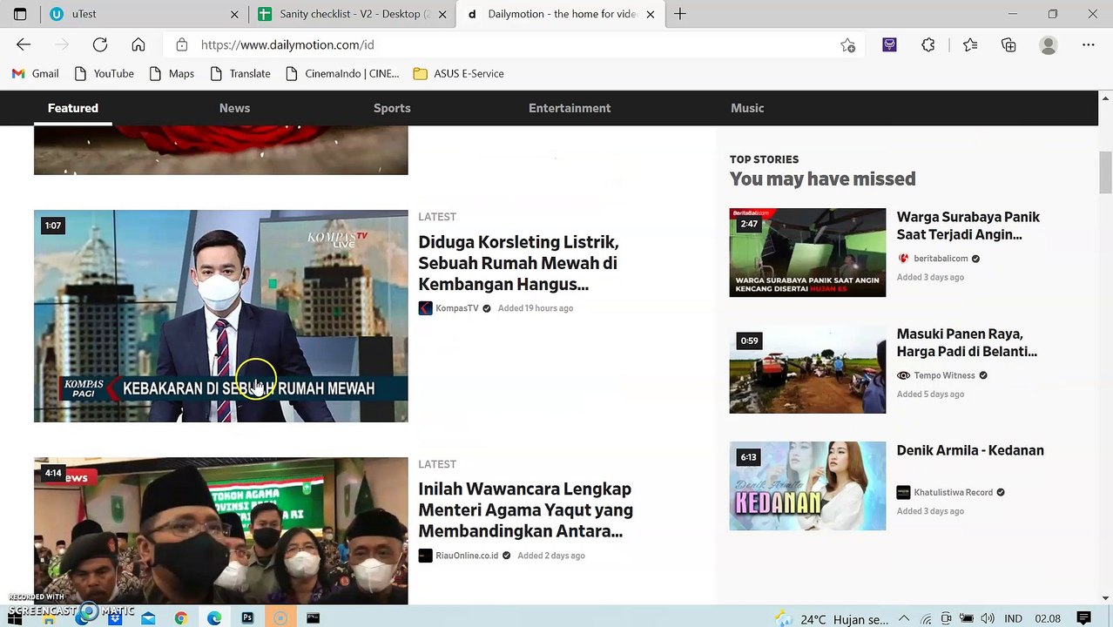Close the Sanity checklist tab
This screenshot has height=627, width=1113.
pos(442,15)
